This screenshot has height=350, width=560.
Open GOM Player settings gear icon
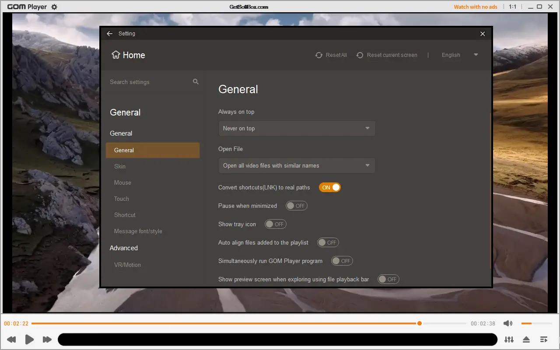54,7
